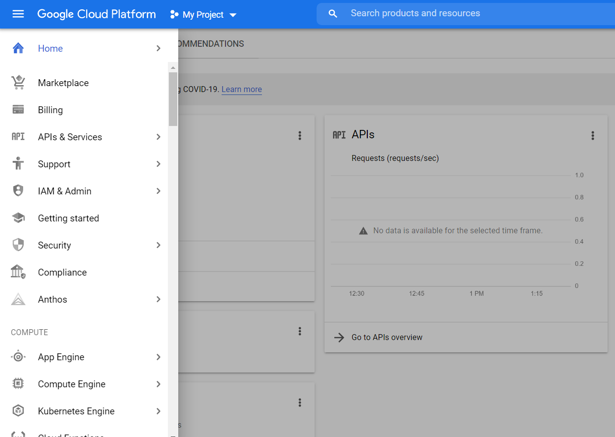
Task: Click the Compliance building icon
Action: tap(18, 272)
